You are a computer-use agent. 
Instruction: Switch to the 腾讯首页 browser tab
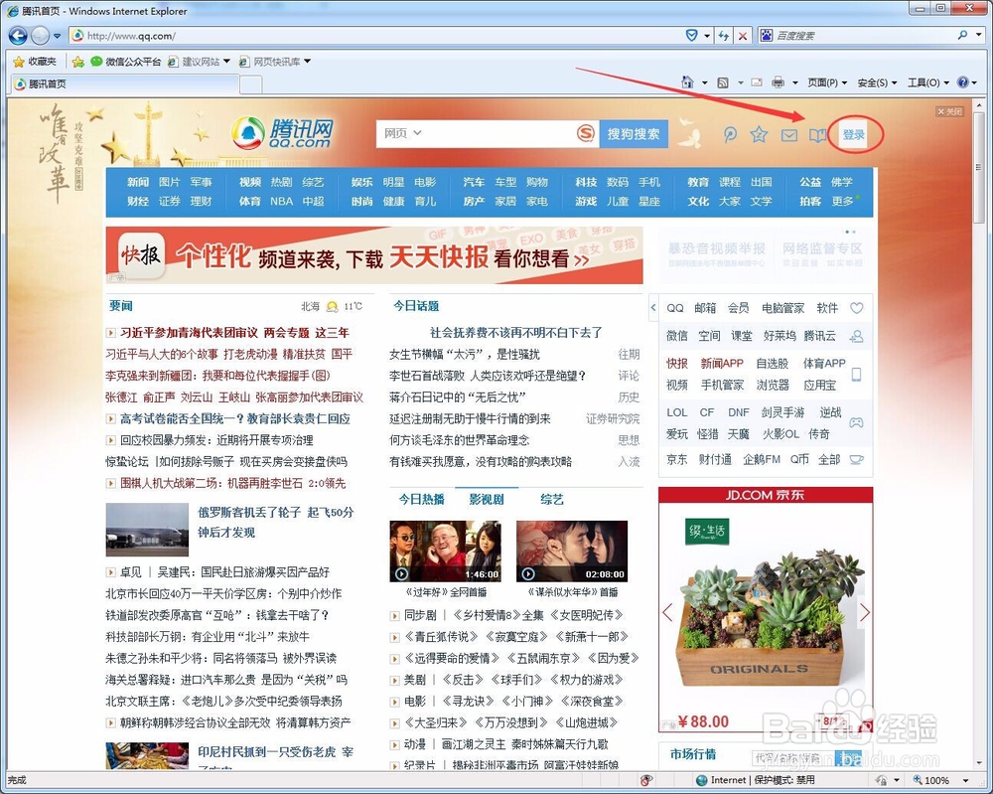pyautogui.click(x=125, y=83)
